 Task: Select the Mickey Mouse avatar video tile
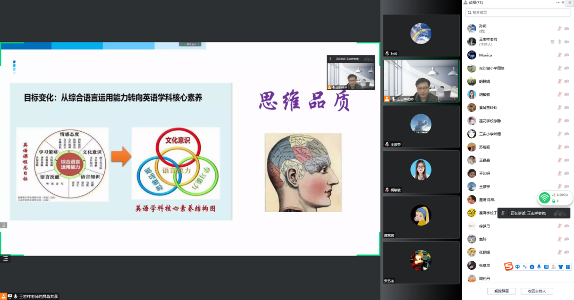[421, 262]
